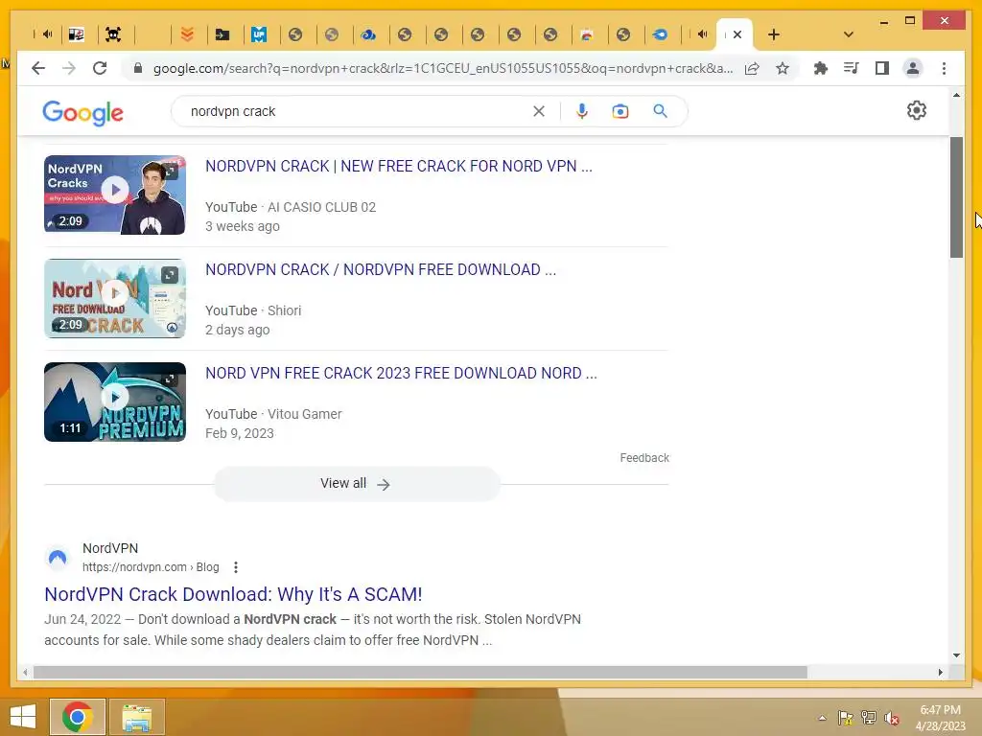
Task: Open NordVPN Crack Download SCAM article
Action: pyautogui.click(x=233, y=594)
